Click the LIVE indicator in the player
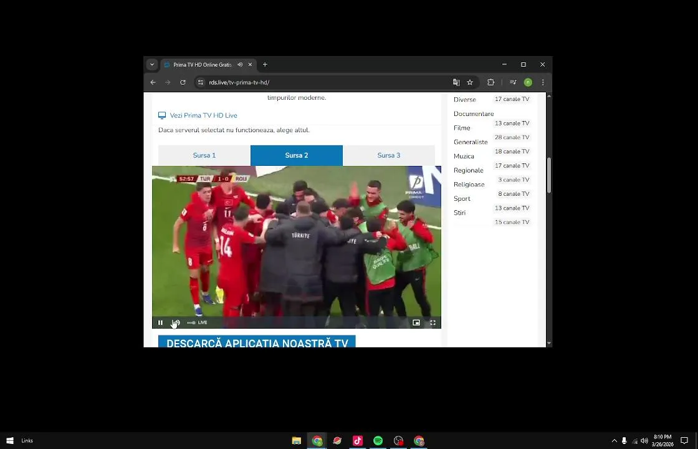The image size is (698, 449). pyautogui.click(x=202, y=322)
